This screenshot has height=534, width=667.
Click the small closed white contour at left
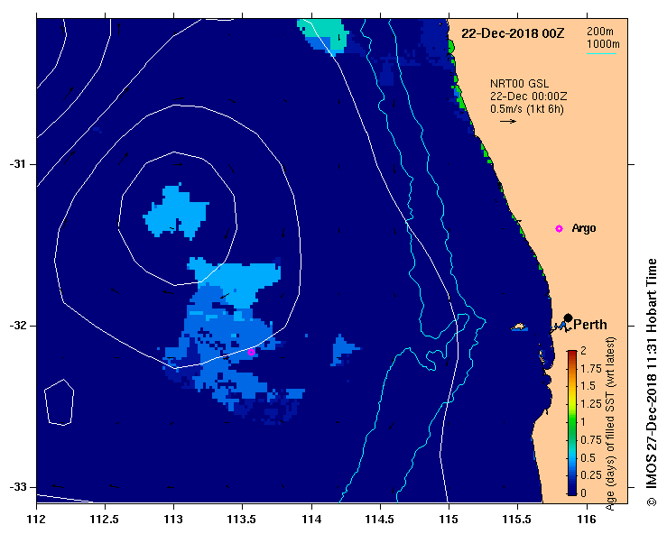point(60,402)
